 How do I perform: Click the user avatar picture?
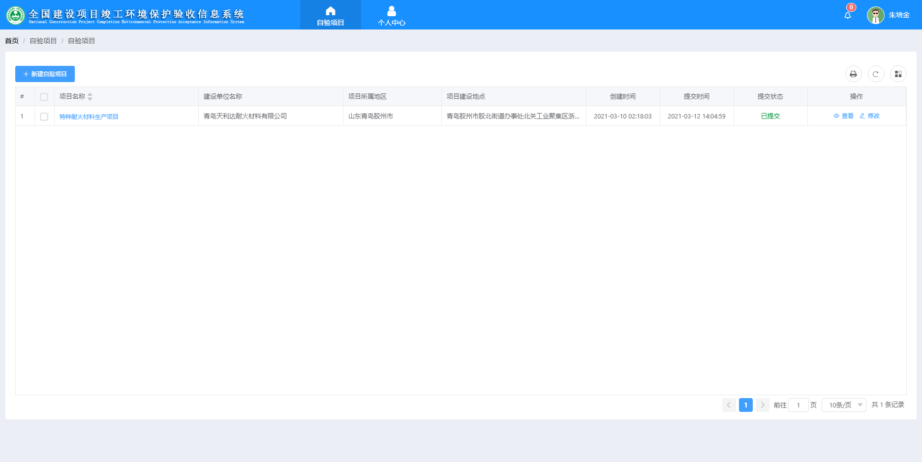pyautogui.click(x=876, y=15)
